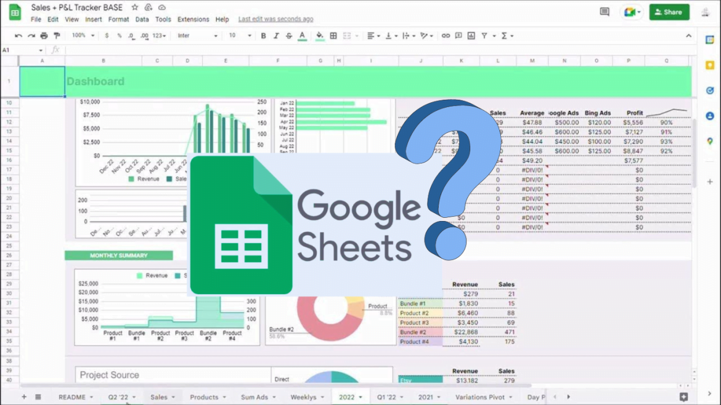The image size is (721, 405).
Task: Select the text color swatch
Action: coord(303,36)
